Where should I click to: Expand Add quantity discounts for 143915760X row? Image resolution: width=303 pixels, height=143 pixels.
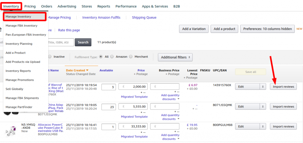170,97
